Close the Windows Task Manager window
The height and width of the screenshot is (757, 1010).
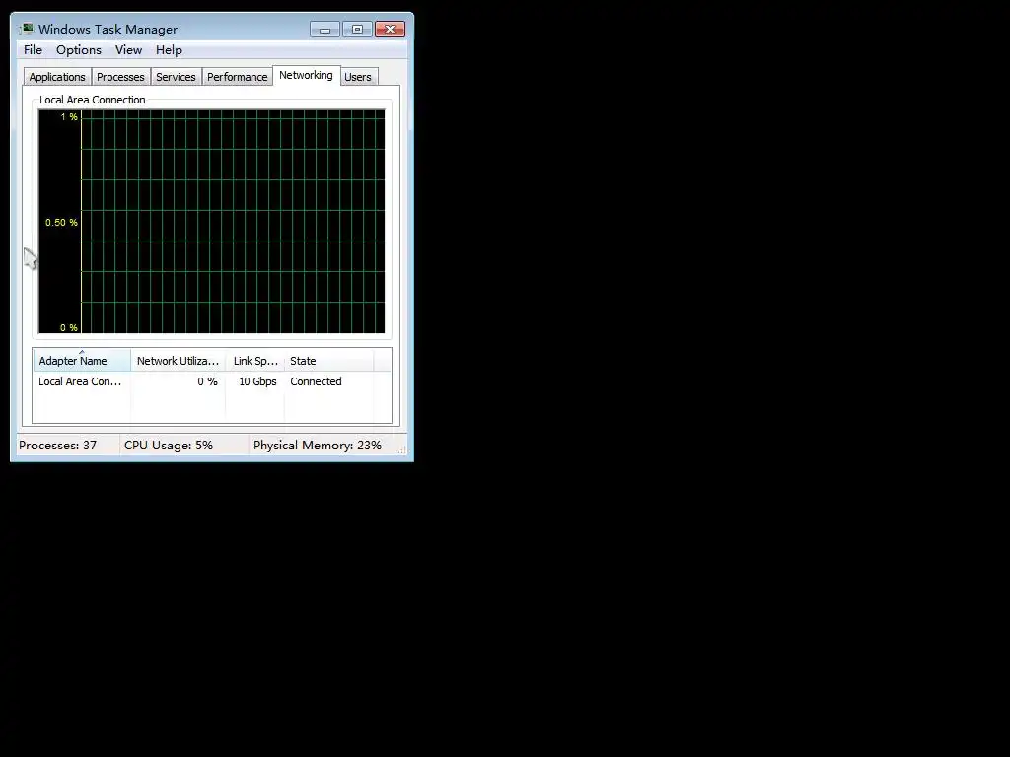(390, 30)
